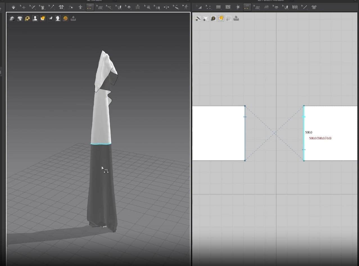Image resolution: width=359 pixels, height=266 pixels.
Task: Toggle the orange ring display icon in 3D window
Action: coord(27,19)
